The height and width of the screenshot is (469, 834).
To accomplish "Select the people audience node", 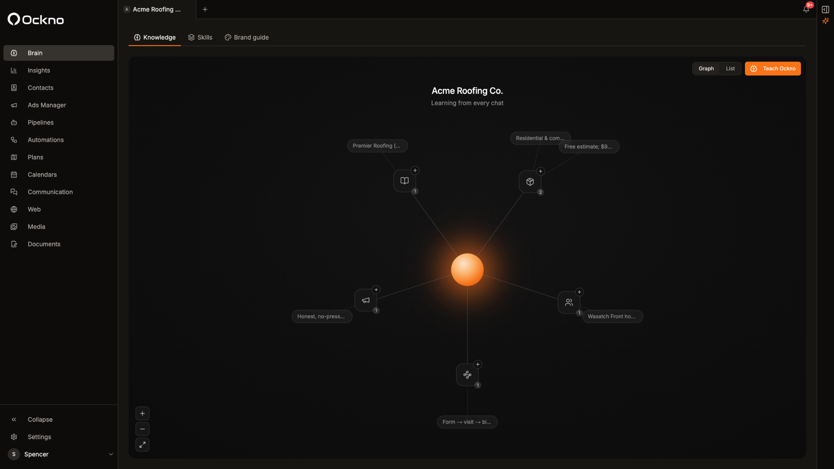I will pyautogui.click(x=569, y=302).
